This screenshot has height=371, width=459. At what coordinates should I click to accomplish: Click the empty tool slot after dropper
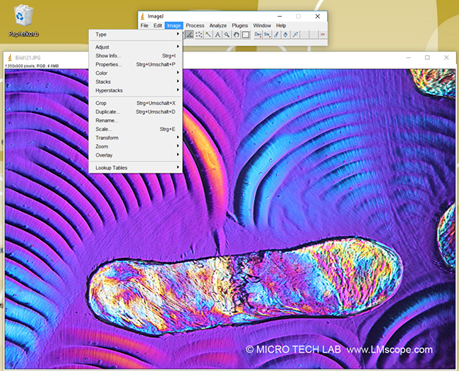click(x=304, y=35)
